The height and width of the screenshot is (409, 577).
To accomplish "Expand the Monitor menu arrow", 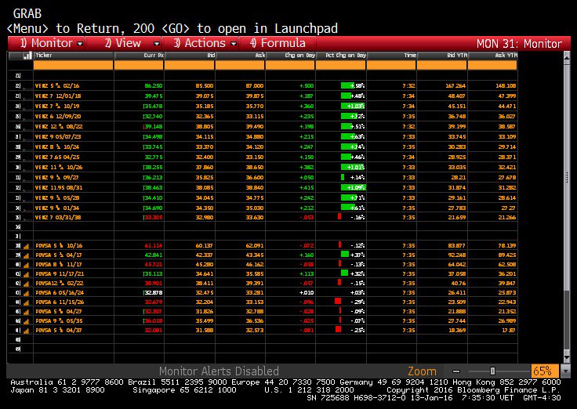I will 80,44.
